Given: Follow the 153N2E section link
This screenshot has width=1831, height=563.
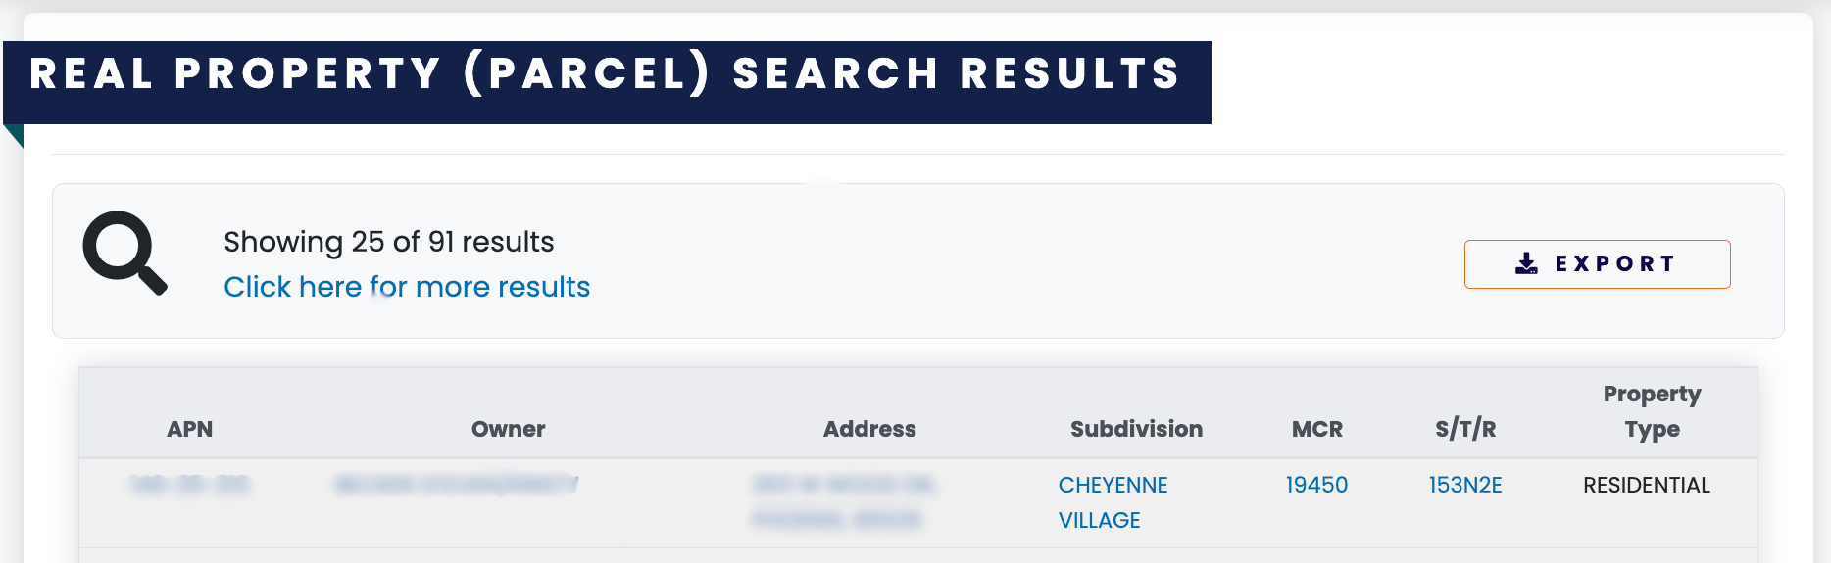Looking at the screenshot, I should click(x=1465, y=485).
